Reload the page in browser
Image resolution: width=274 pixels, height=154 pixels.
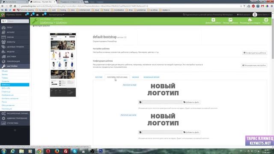tap(11, 6)
